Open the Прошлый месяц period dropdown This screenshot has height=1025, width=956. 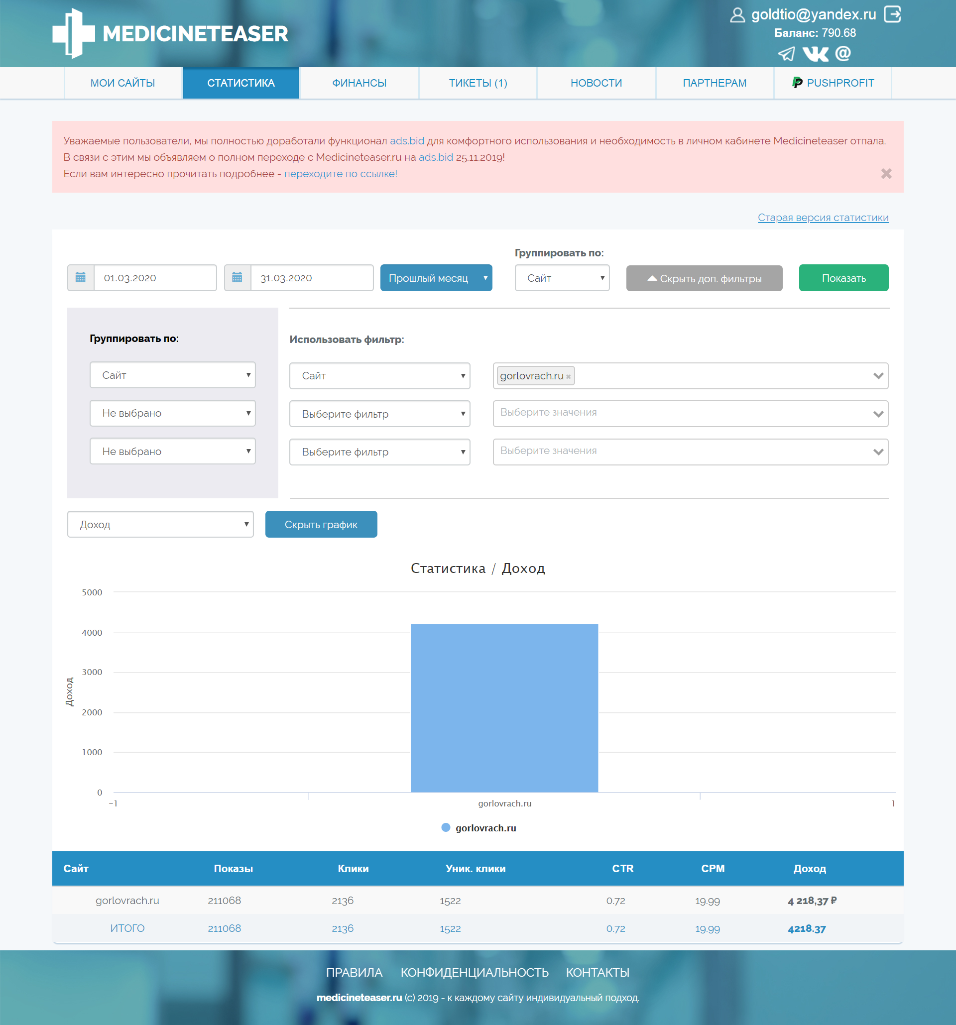tap(436, 278)
